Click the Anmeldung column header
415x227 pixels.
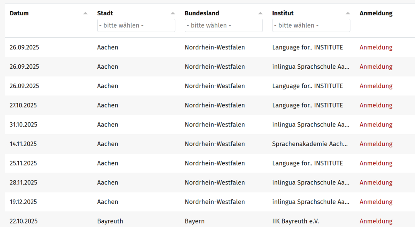[x=376, y=13]
